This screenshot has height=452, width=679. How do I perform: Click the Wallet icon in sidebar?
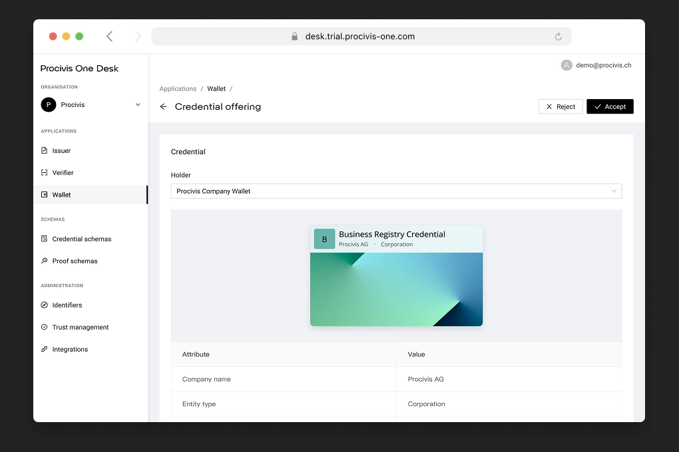[x=44, y=195]
